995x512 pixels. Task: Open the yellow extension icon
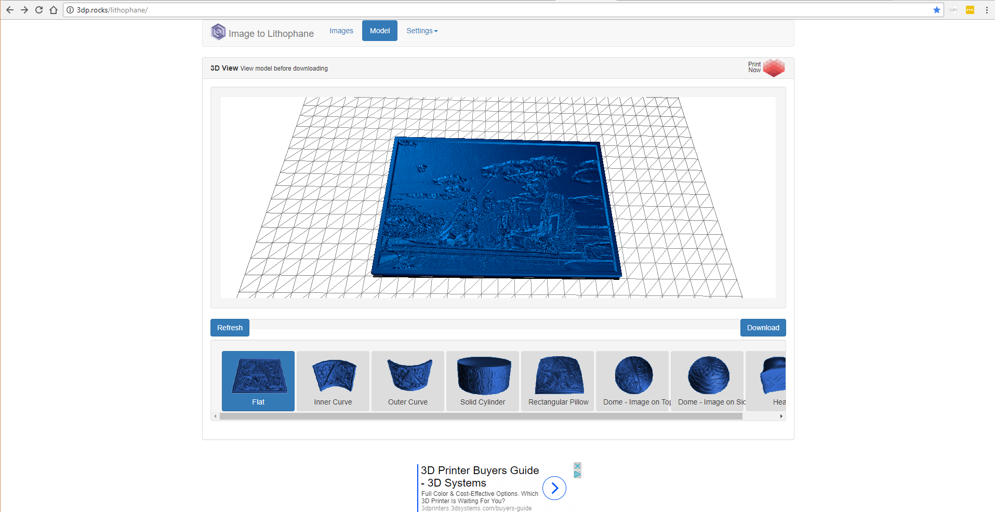[x=970, y=10]
